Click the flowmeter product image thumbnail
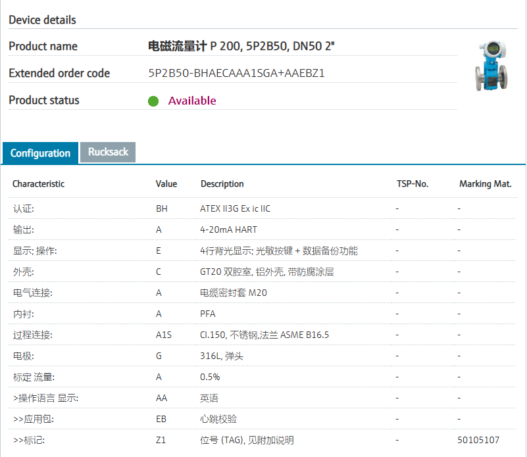The height and width of the screenshot is (457, 527). point(491,66)
